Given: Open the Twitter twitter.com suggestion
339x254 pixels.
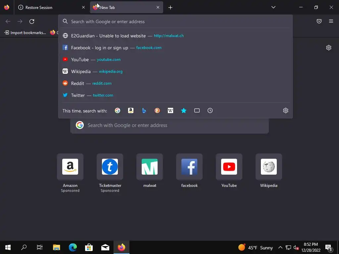Looking at the screenshot, I should tap(175, 95).
